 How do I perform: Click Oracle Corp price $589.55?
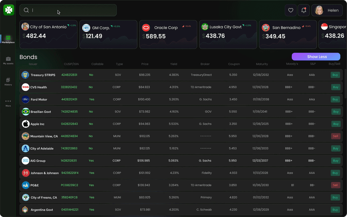click(x=154, y=36)
